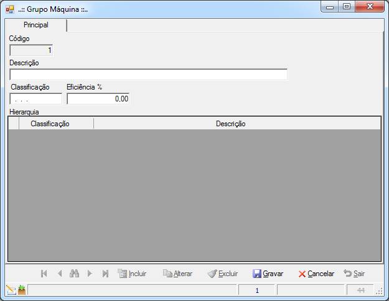Go to the first record arrow
389x301 pixels.
pos(44,274)
